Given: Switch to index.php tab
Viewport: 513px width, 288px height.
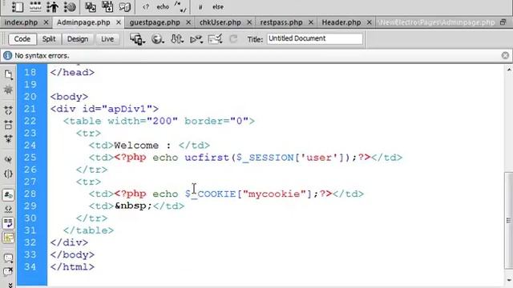Looking at the screenshot, I should 21,22.
